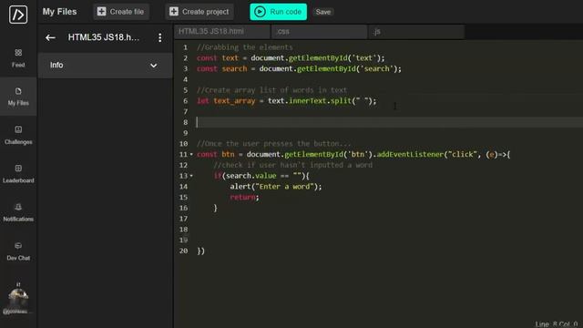Screen dimensions: 583x328
Task: Open the Challenges sidebar icon
Action: coord(18,129)
